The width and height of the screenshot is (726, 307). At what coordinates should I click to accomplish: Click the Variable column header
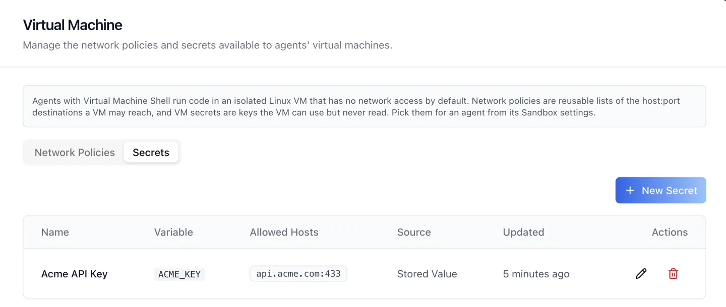pos(173,232)
